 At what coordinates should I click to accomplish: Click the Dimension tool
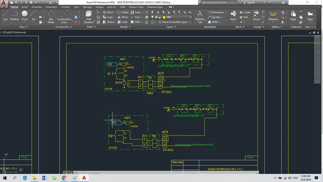click(216, 13)
